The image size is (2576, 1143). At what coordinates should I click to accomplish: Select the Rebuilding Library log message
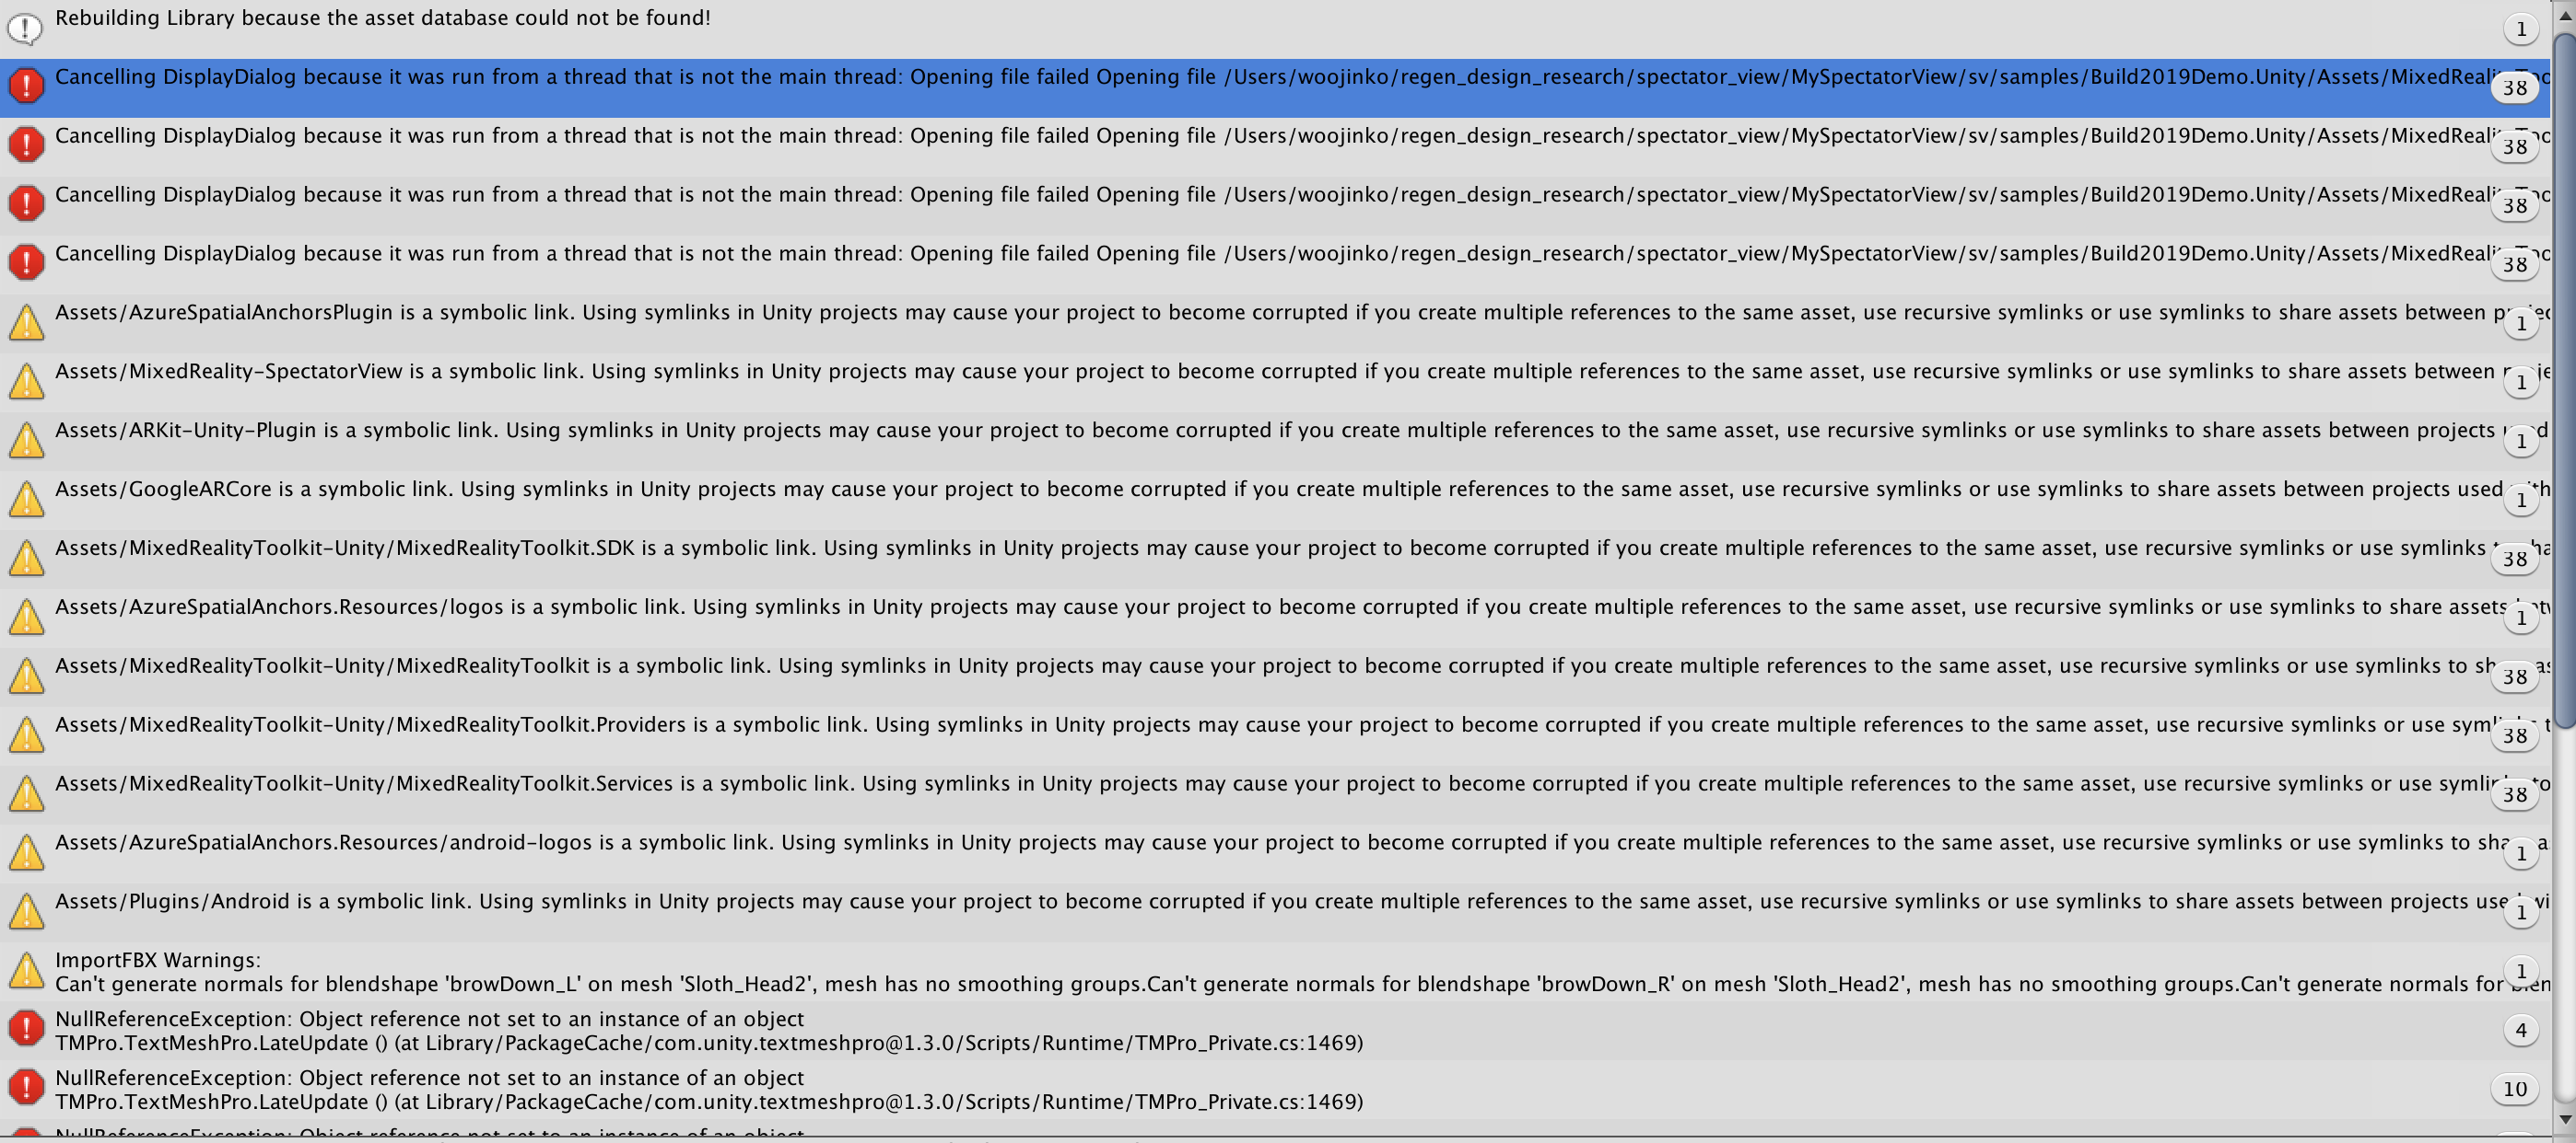click(x=382, y=18)
